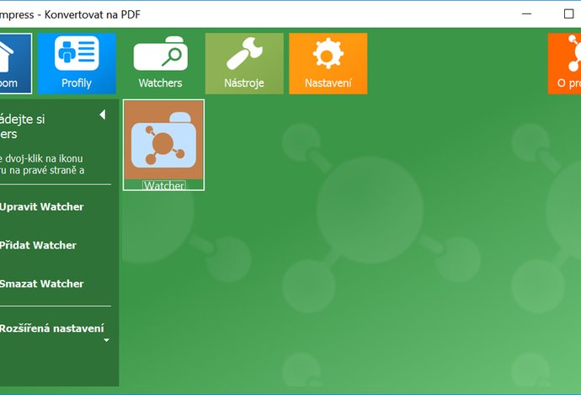Open the orange O programu tile
This screenshot has width=581, height=395.
point(565,63)
